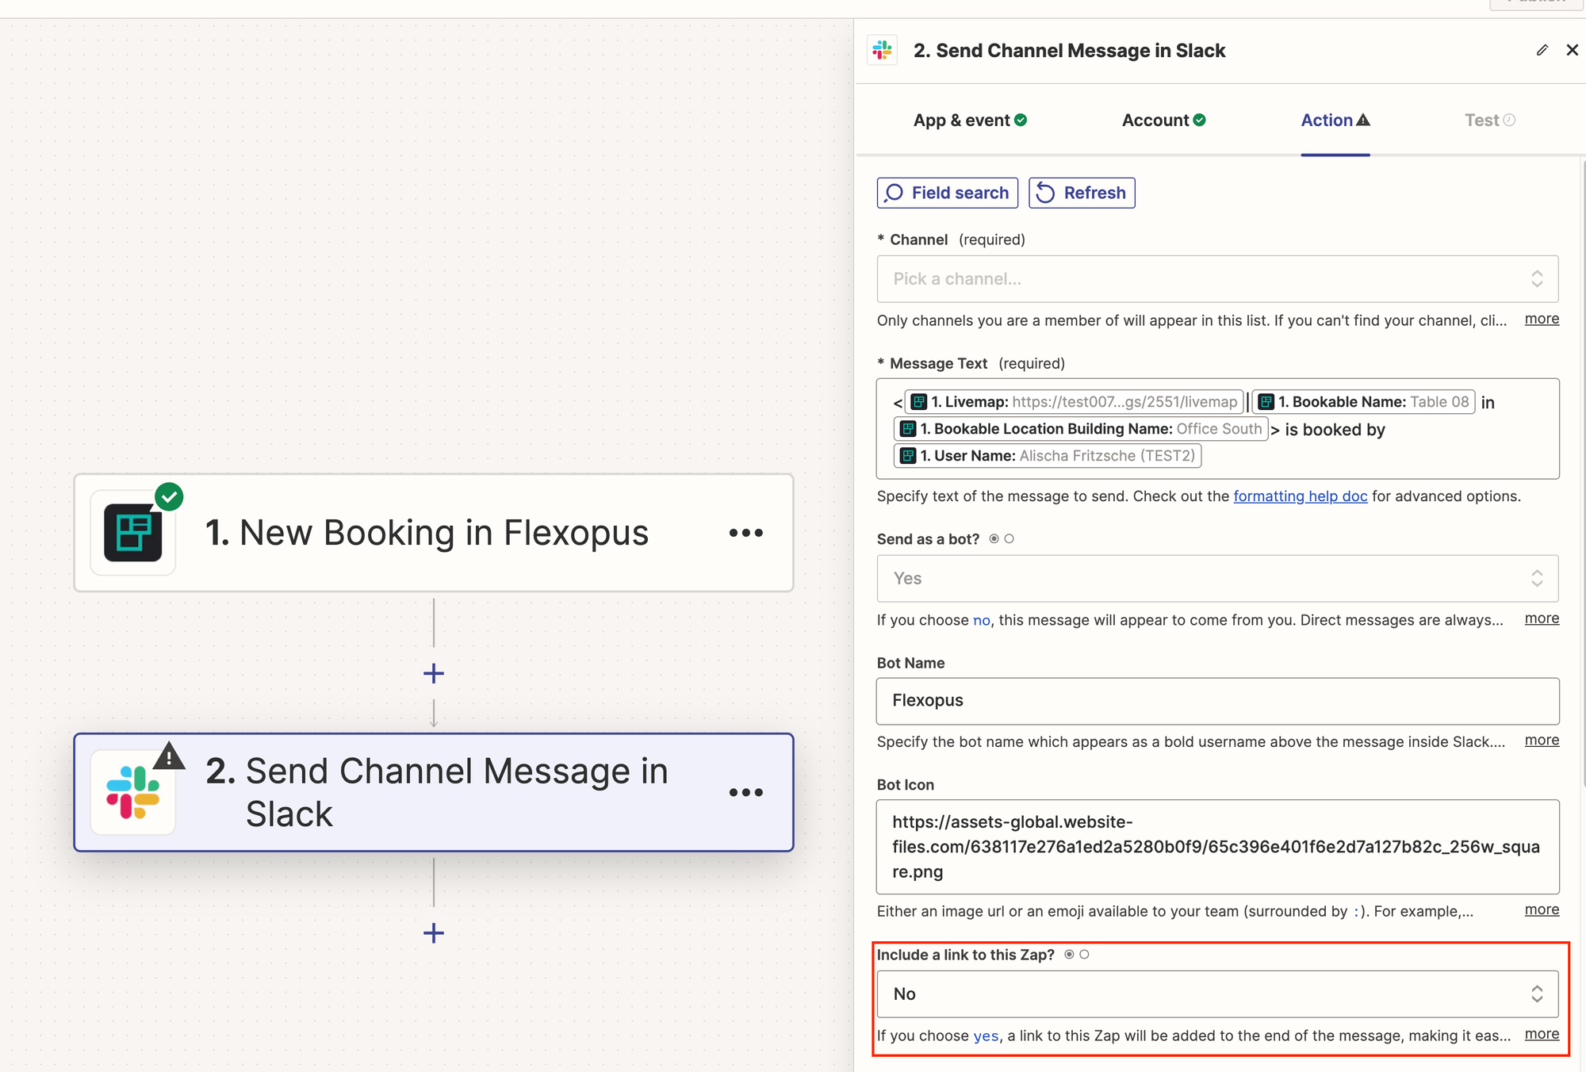Open the three-dot menu on step 1
The width and height of the screenshot is (1586, 1072).
tap(745, 533)
